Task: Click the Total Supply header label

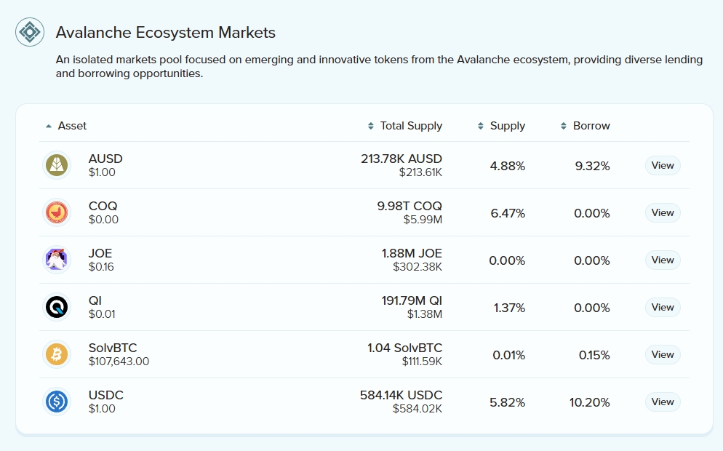Action: (x=411, y=126)
